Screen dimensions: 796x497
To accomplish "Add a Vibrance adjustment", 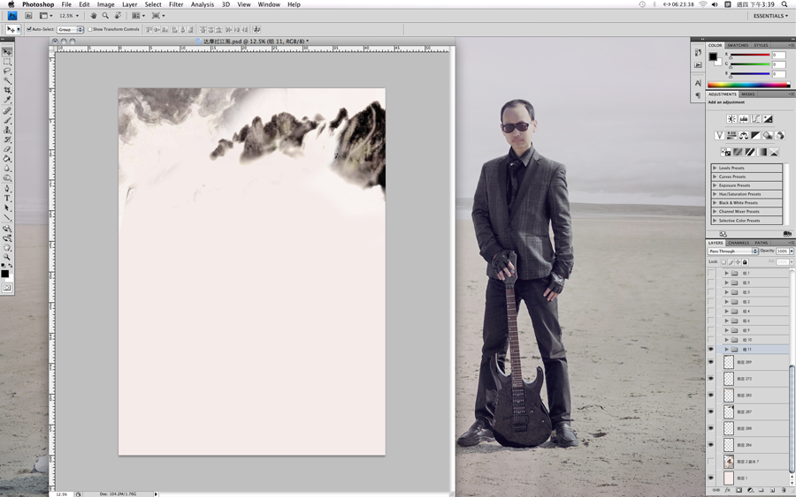I will 719,135.
